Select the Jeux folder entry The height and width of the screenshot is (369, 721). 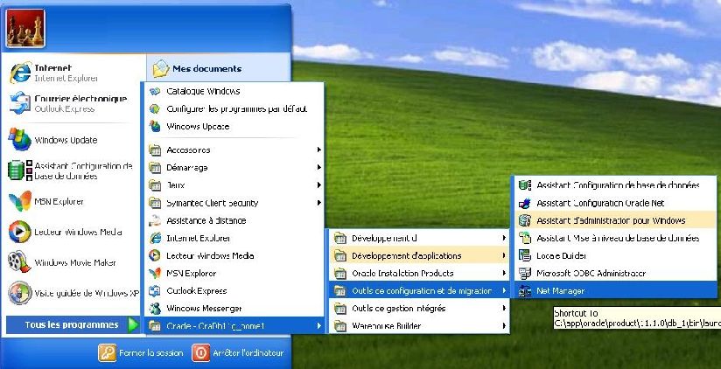pos(234,185)
